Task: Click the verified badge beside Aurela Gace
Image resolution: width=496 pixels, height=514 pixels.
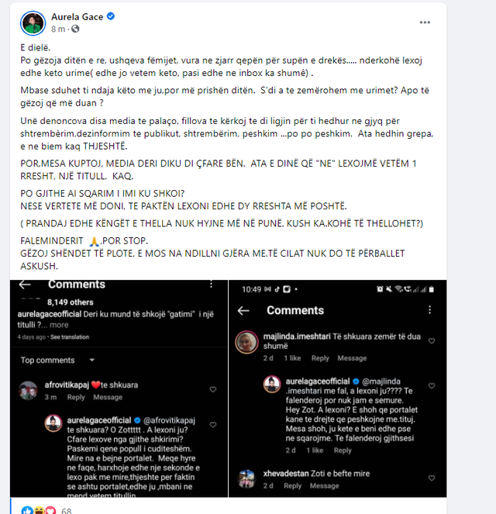Action: pos(111,16)
